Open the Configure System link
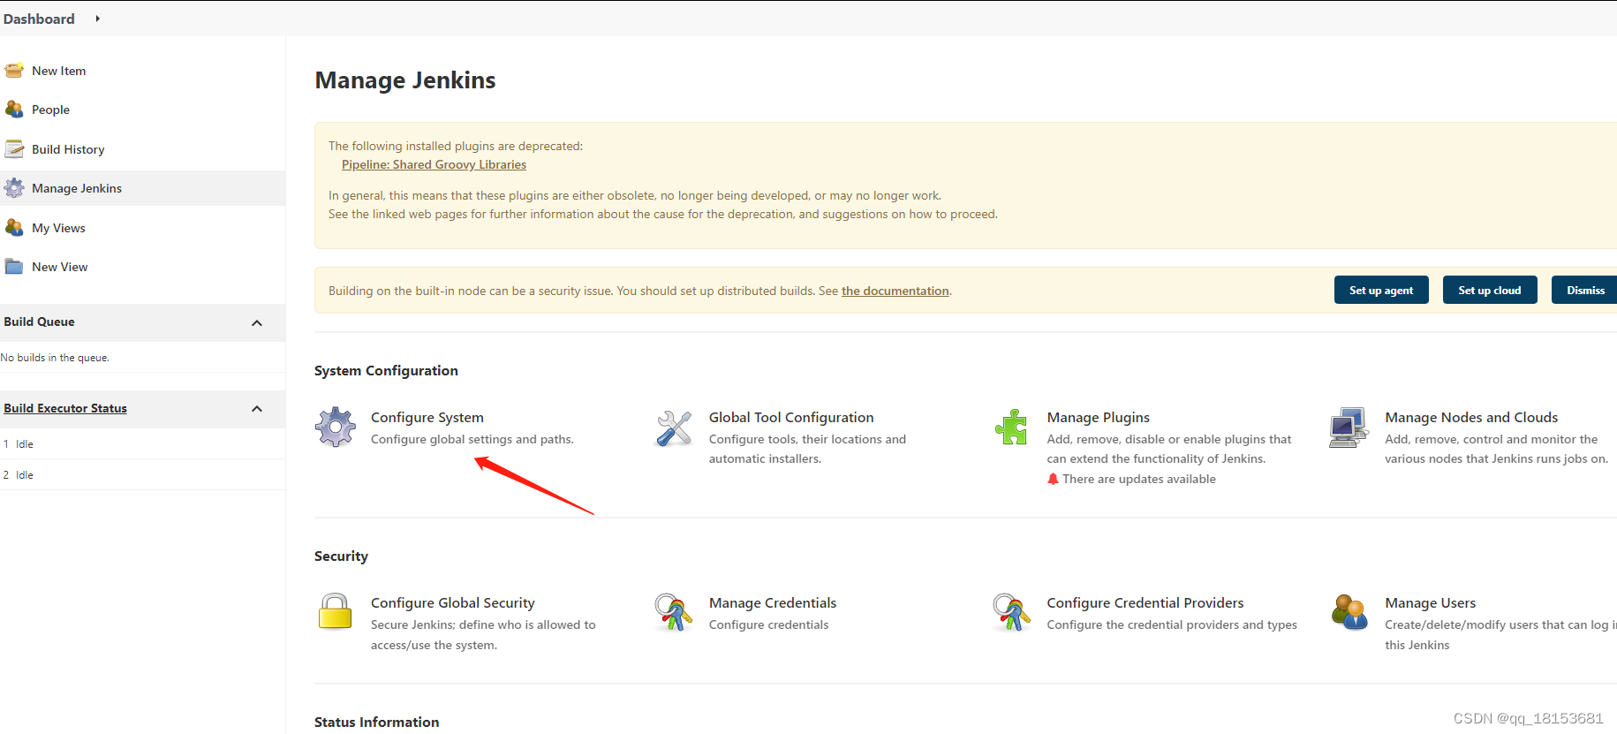Screen dimensions: 1617x734 [427, 417]
